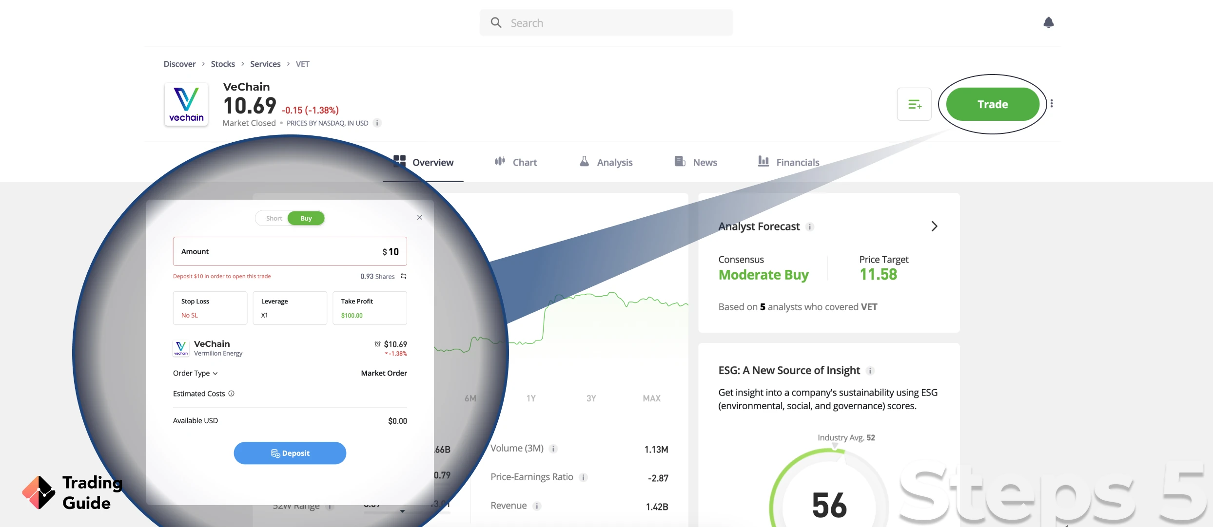Select Buy in trade toggle
Image resolution: width=1213 pixels, height=527 pixels.
pyautogui.click(x=306, y=218)
